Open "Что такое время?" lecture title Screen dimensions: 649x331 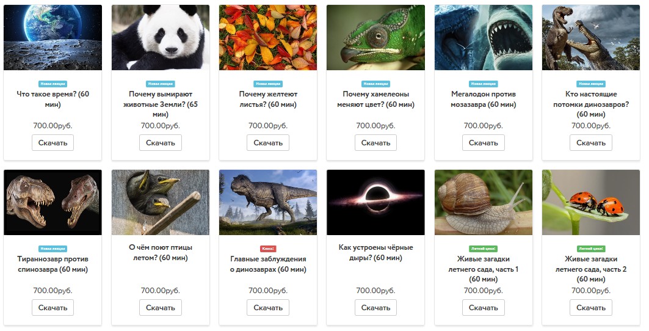pyautogui.click(x=53, y=100)
